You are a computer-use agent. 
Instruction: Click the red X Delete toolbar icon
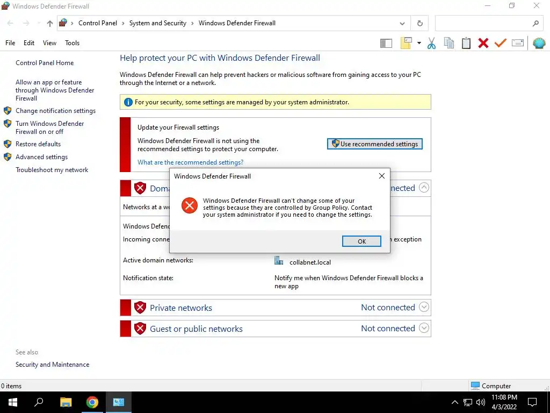tap(483, 43)
